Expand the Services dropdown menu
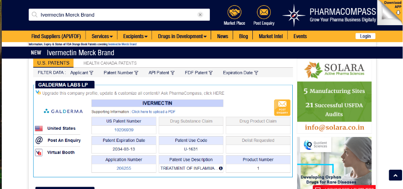This screenshot has width=403, height=189. coord(102,36)
